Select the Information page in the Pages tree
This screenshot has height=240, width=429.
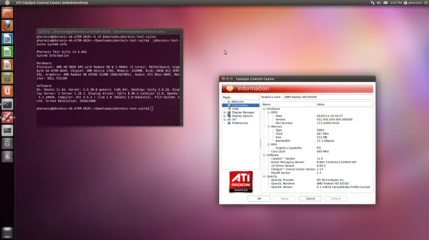pos(240,105)
